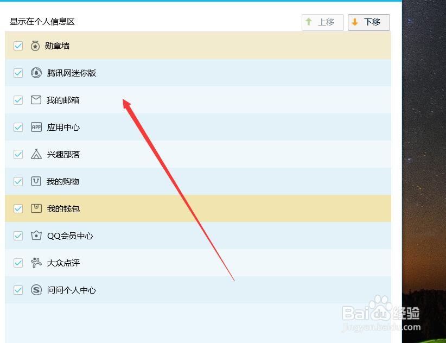Uncheck the QQ会员中心 checkbox
Screen dimensions: 446x343
pyautogui.click(x=18, y=236)
